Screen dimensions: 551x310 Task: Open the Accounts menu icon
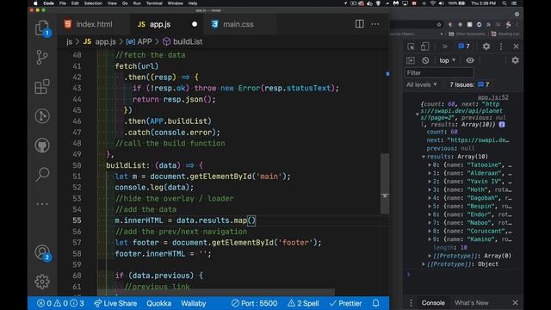point(42,252)
